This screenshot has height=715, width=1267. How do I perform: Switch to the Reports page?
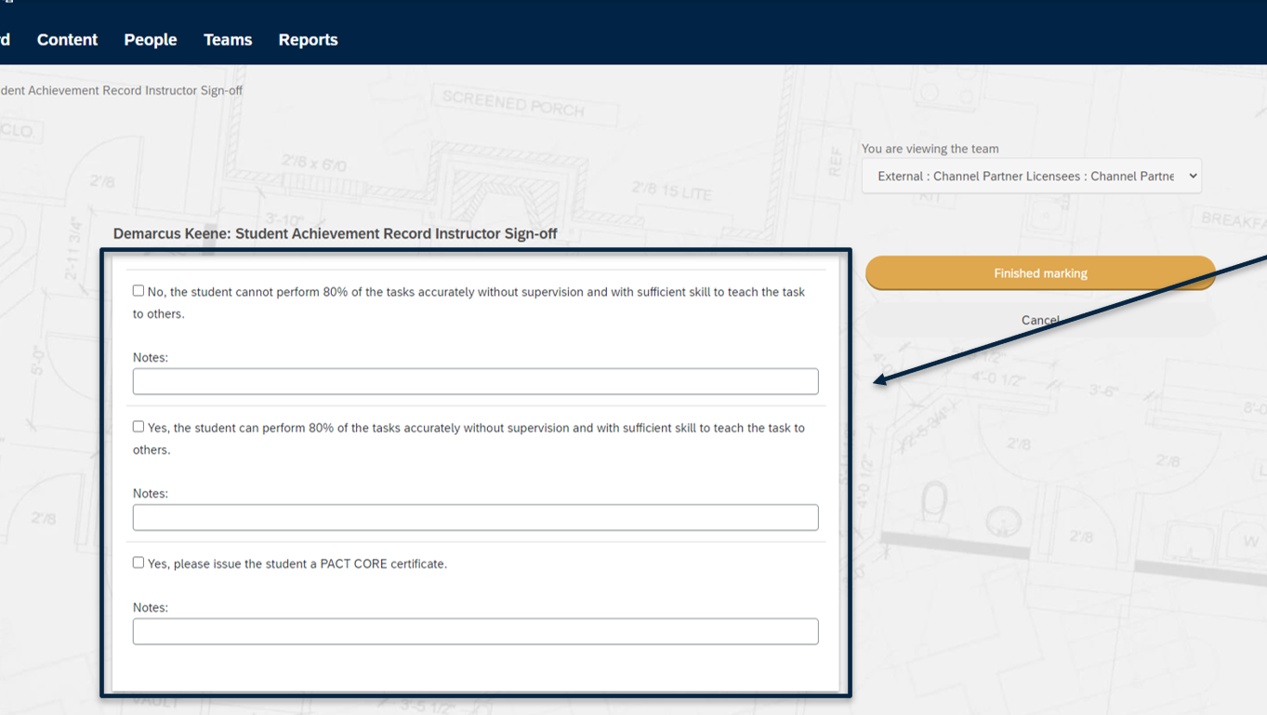coord(308,40)
